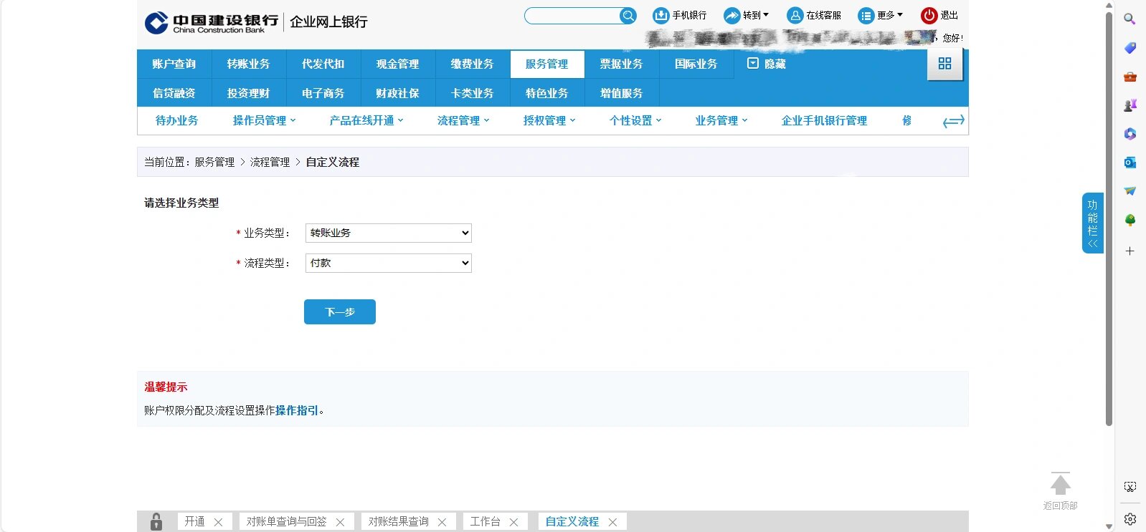Click the 返回顶部 up arrow
1146x532 pixels.
(1061, 485)
